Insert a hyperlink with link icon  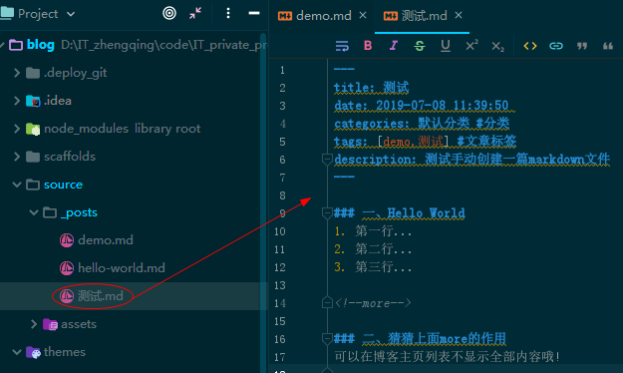pos(556,46)
